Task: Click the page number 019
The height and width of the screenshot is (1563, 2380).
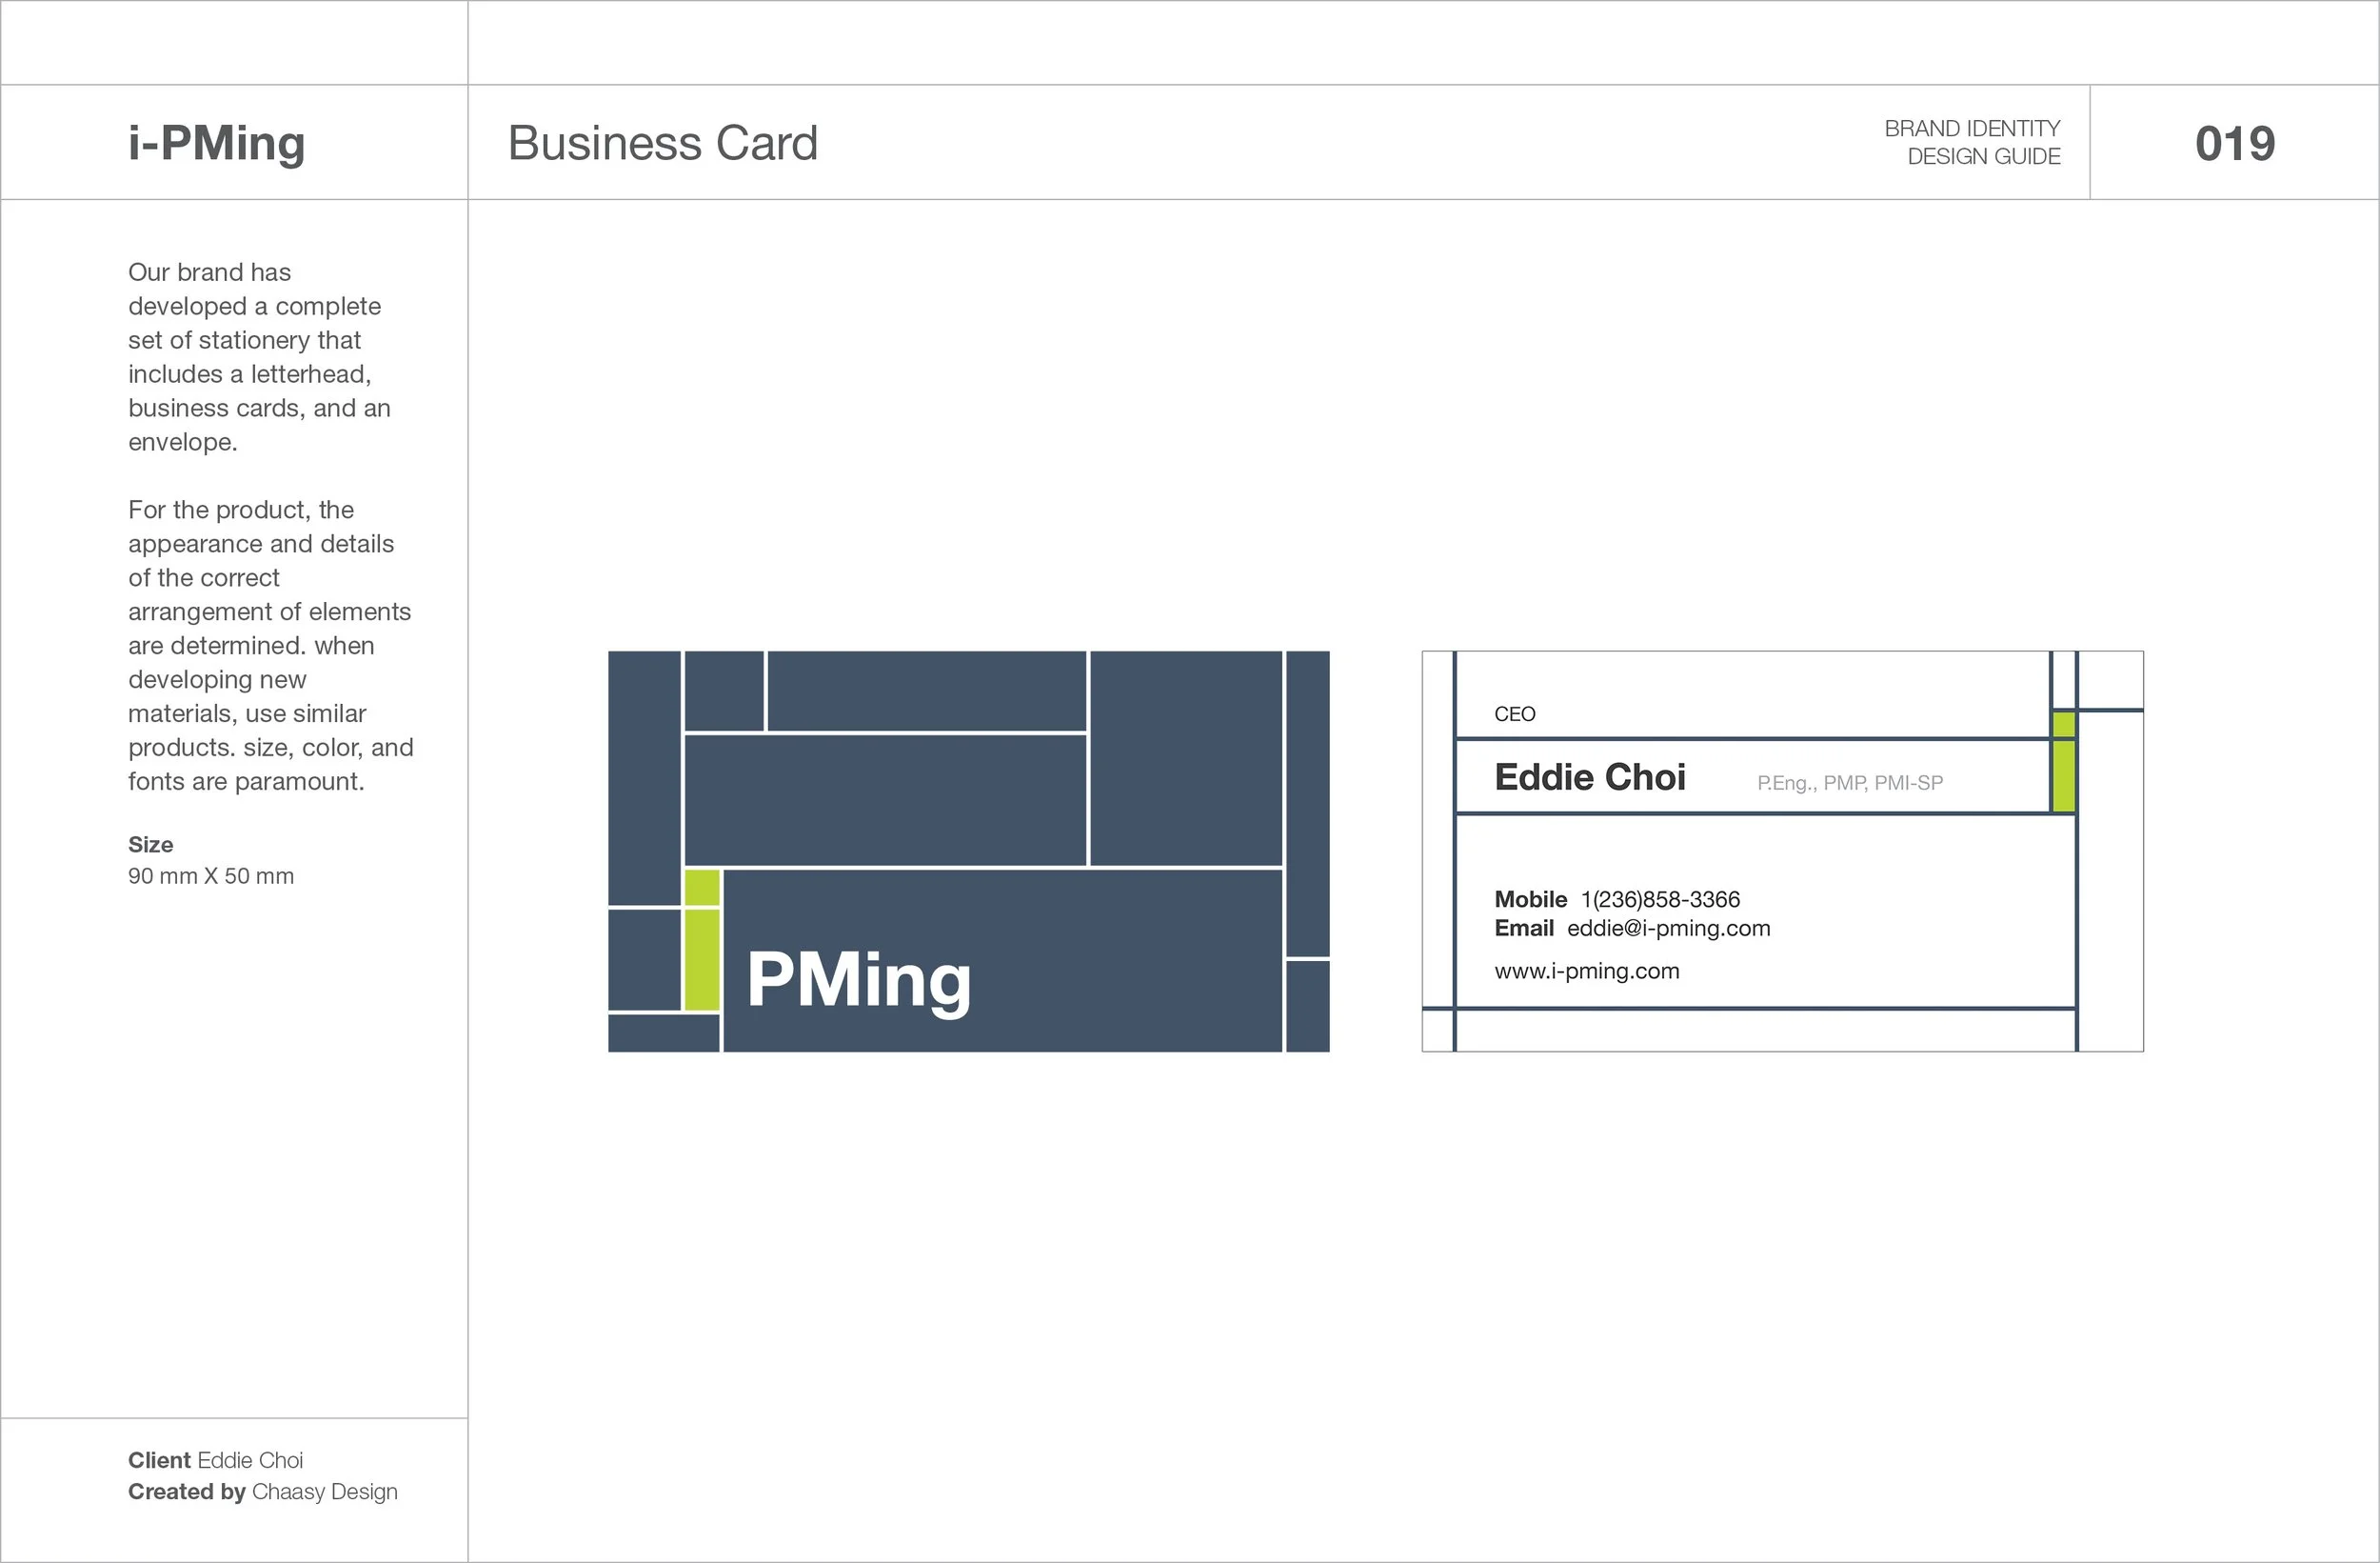Action: (2235, 144)
